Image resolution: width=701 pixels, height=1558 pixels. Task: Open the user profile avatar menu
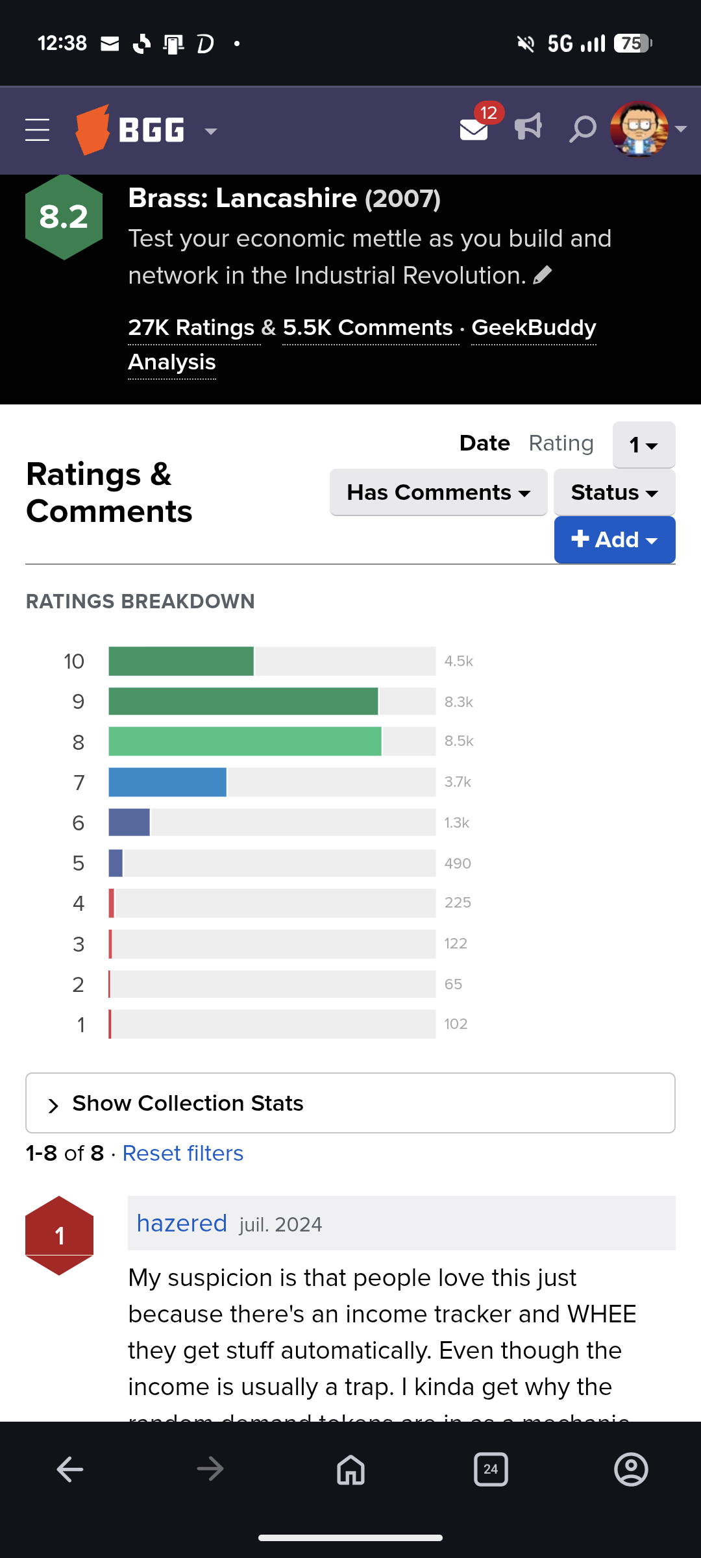pos(640,129)
